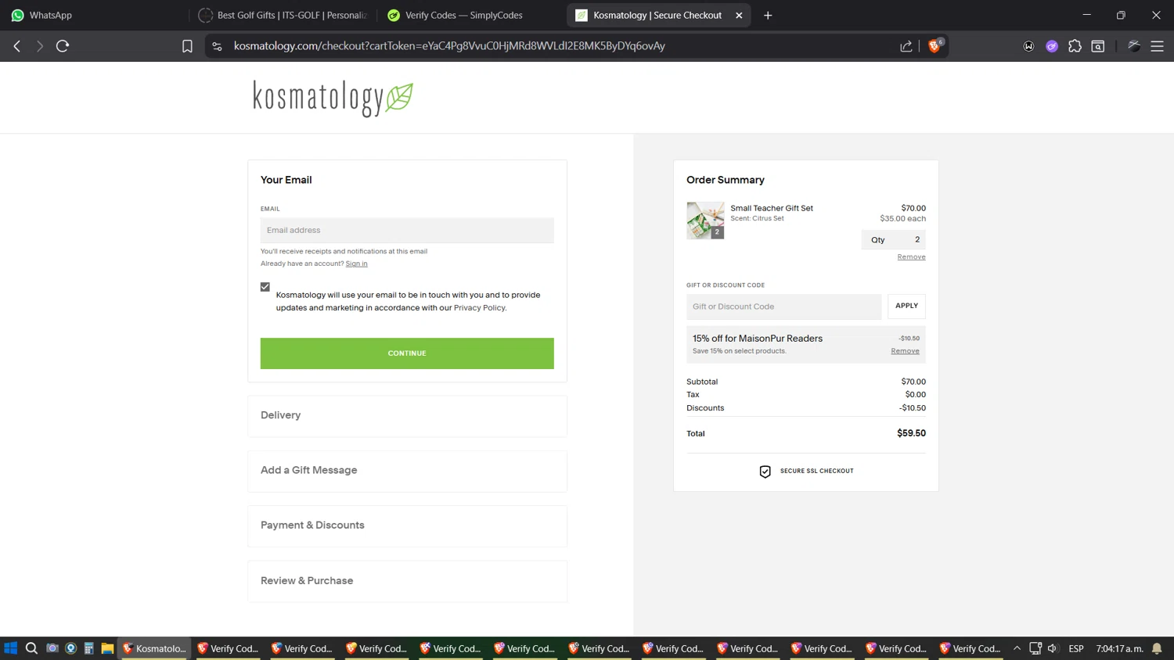Viewport: 1174px width, 660px height.
Task: Open the extensions puzzle icon
Action: [x=1075, y=46]
